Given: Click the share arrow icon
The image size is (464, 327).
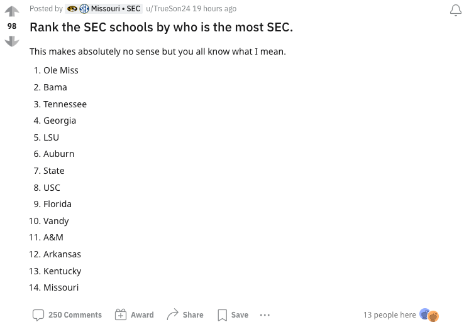Looking at the screenshot, I should pos(172,314).
